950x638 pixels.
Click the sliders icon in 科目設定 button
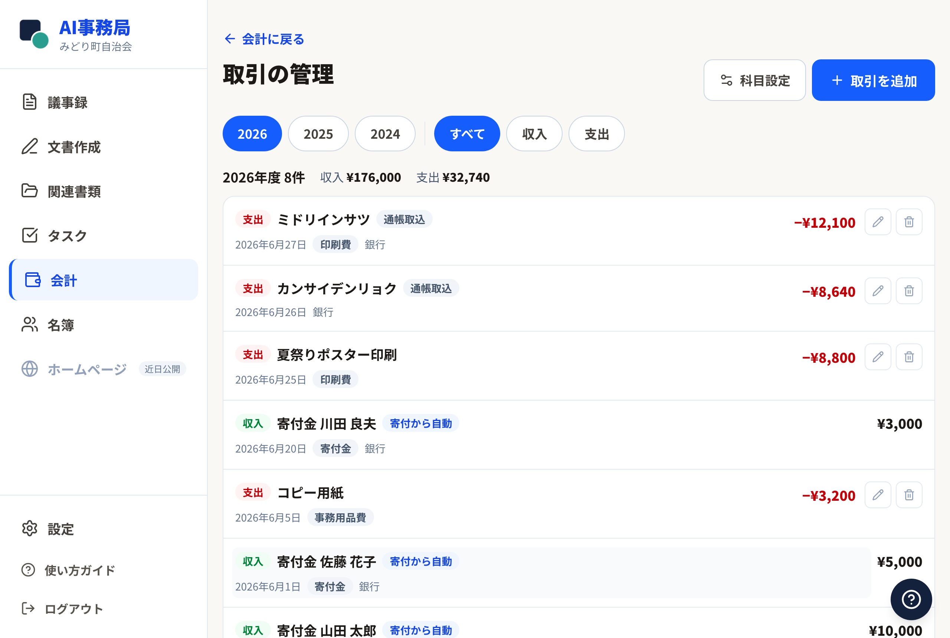[x=727, y=80]
